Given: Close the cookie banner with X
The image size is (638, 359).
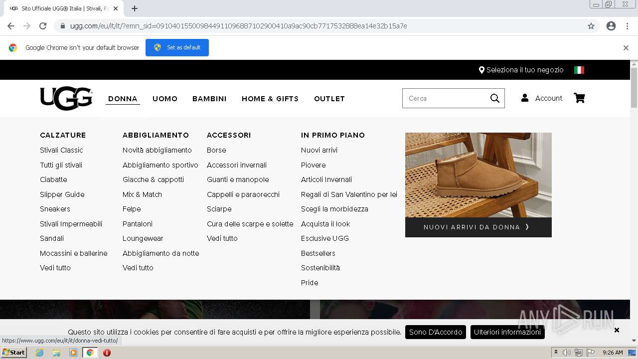Looking at the screenshot, I should [x=617, y=330].
